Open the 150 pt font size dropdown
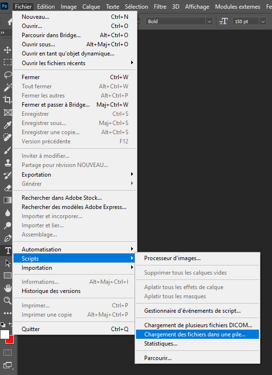This screenshot has height=375, width=272. click(x=263, y=22)
